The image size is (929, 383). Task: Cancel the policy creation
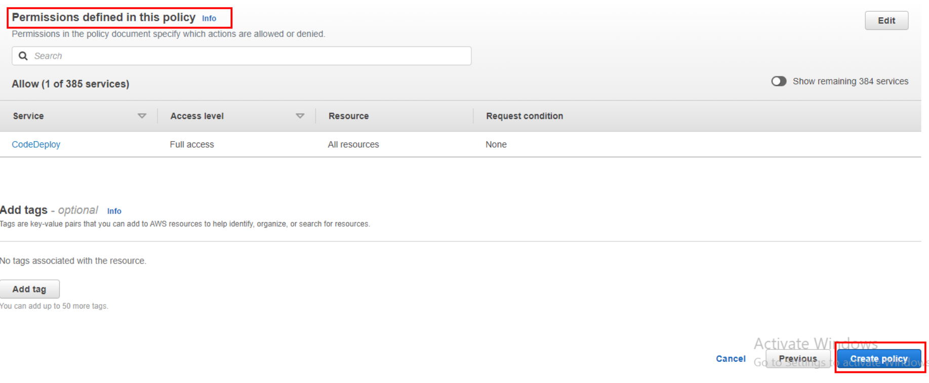pyautogui.click(x=731, y=359)
